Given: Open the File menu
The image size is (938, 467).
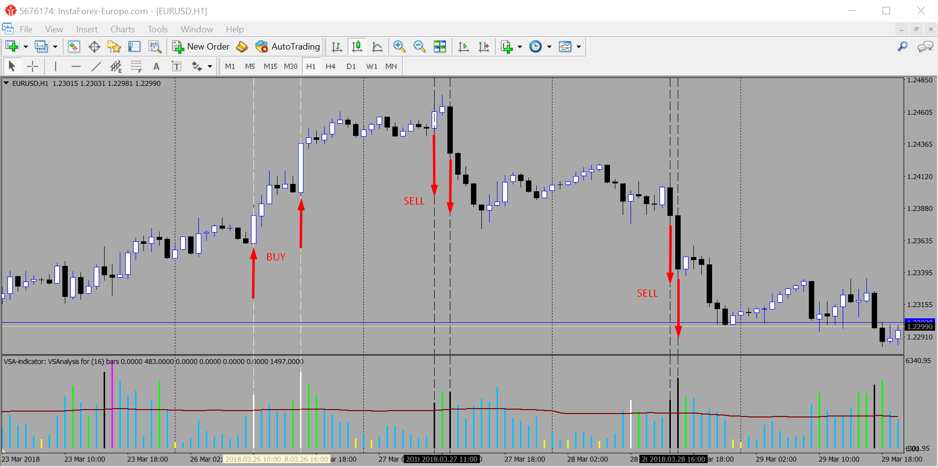Looking at the screenshot, I should click(x=26, y=29).
